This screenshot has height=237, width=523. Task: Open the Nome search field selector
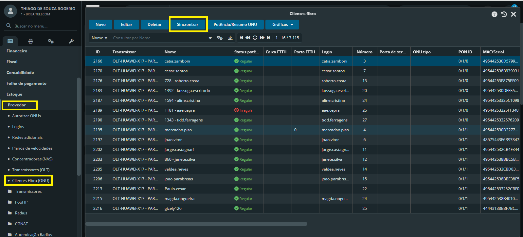99,38
